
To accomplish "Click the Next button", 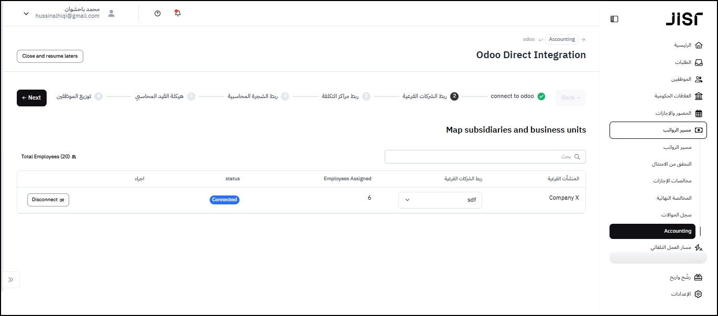I will click(x=31, y=97).
